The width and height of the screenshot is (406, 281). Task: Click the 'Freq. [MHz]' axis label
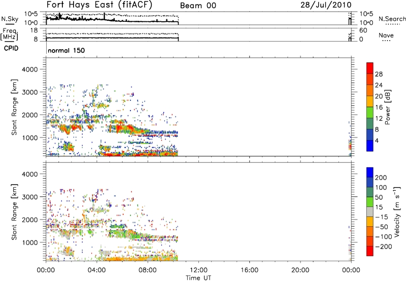coord(9,34)
